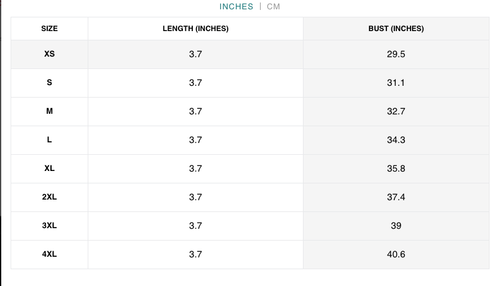Select the XL size row label
Viewport: 497px width, 286px height.
pos(50,168)
